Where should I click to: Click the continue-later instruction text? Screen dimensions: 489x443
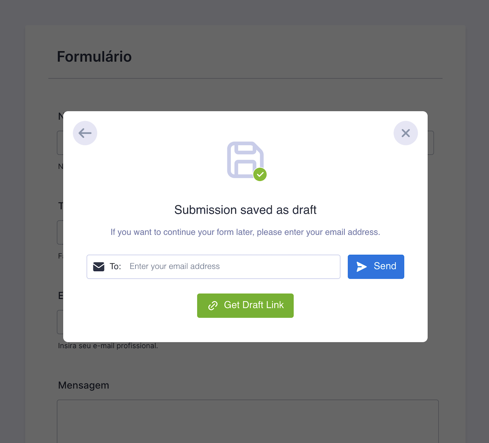coord(245,232)
